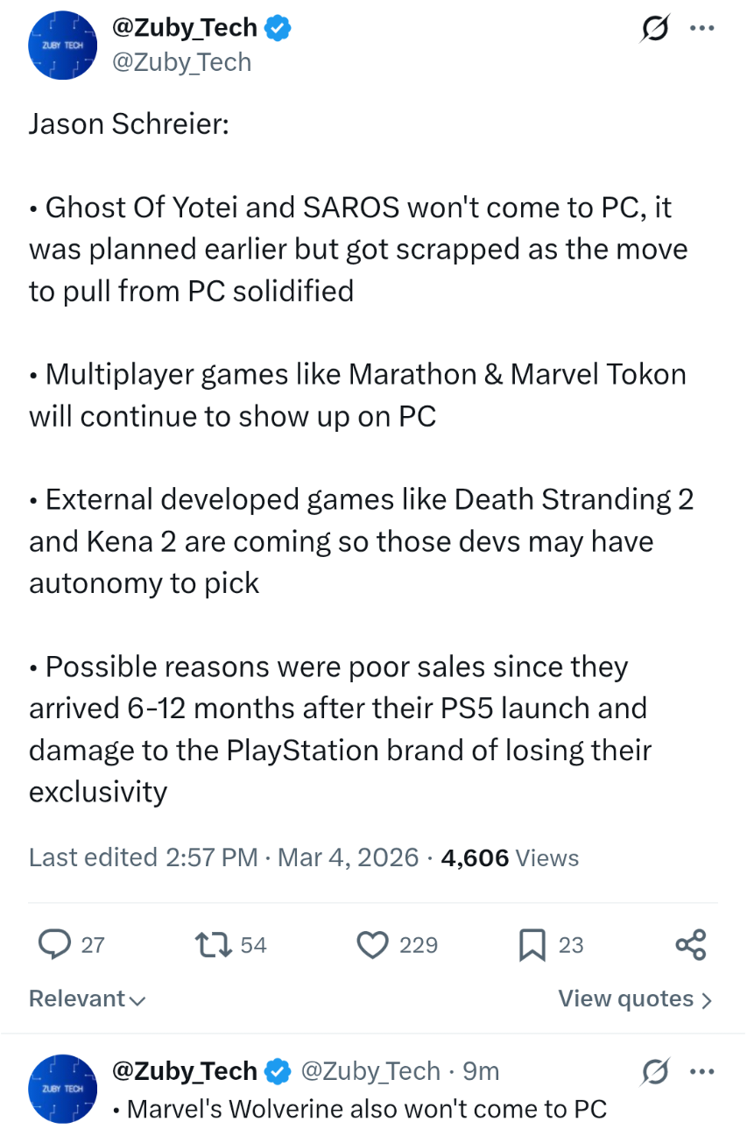Repost this tweet via the retweet icon
747x1143 pixels.
(209, 944)
